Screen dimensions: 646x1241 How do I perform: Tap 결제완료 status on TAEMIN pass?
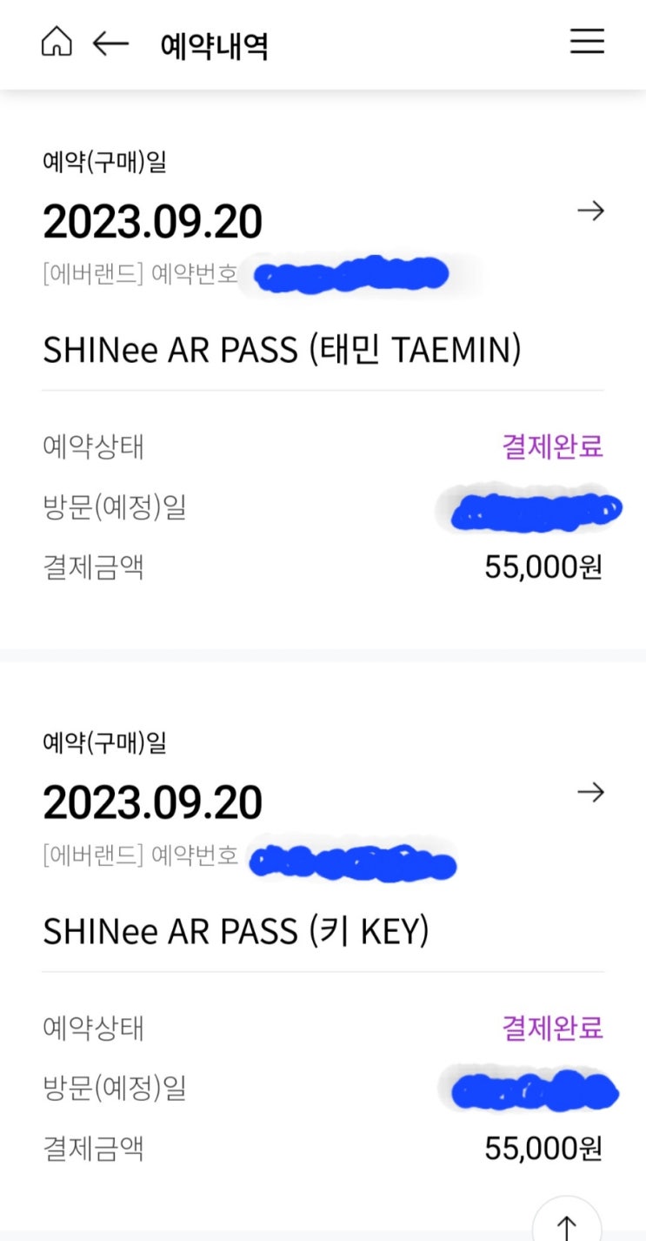pyautogui.click(x=552, y=446)
